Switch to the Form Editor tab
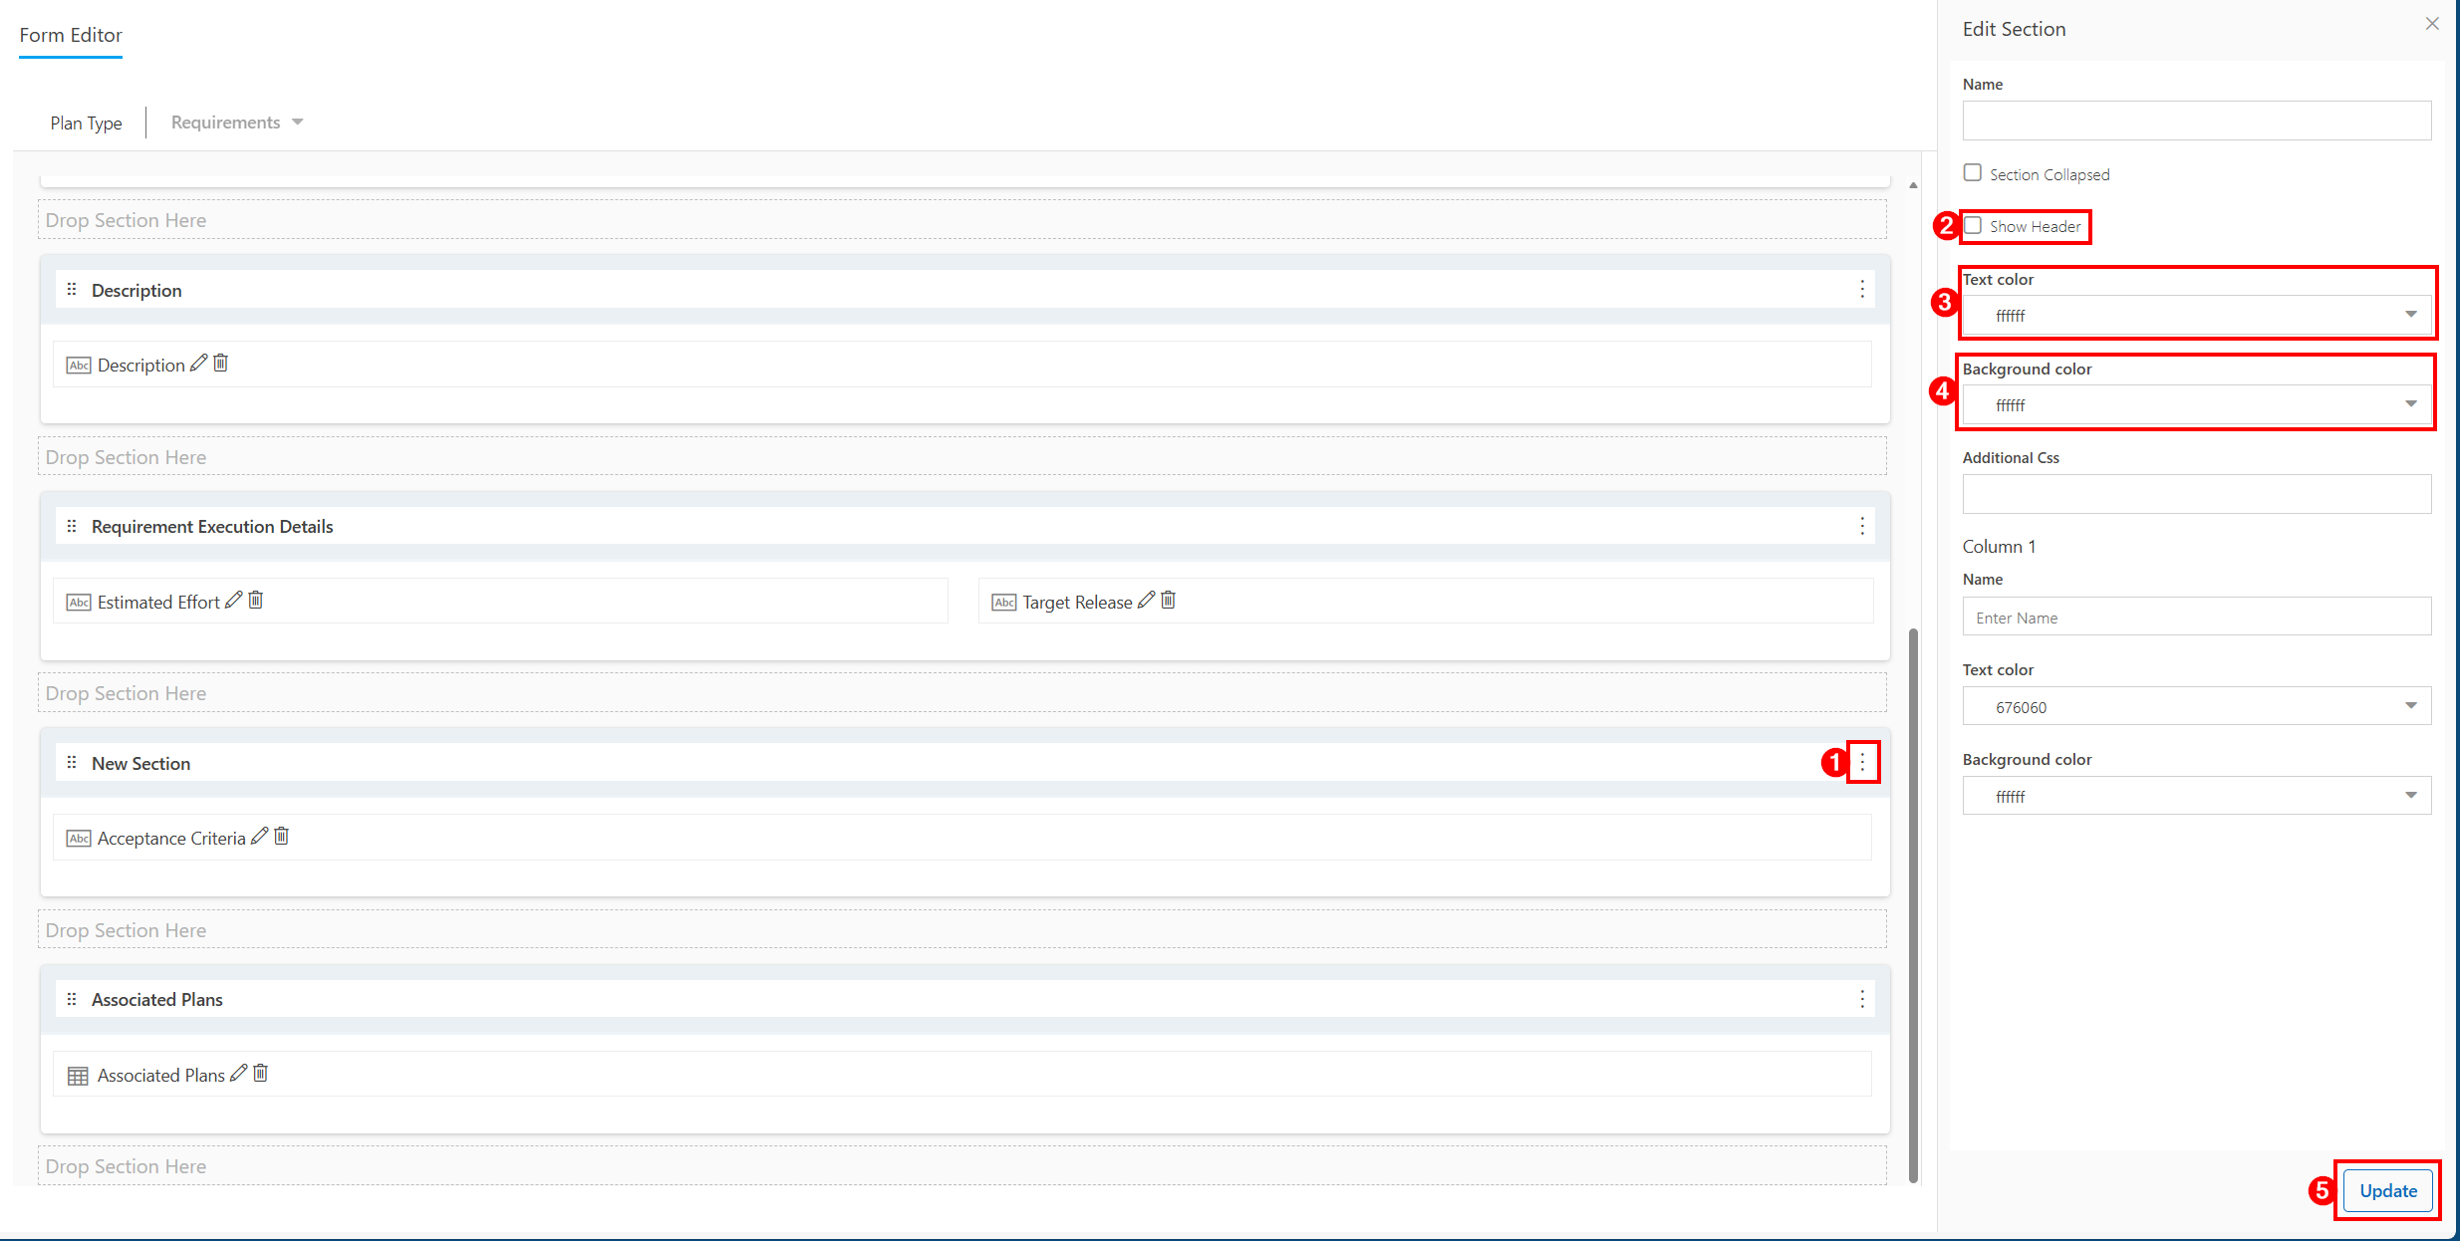 point(71,35)
